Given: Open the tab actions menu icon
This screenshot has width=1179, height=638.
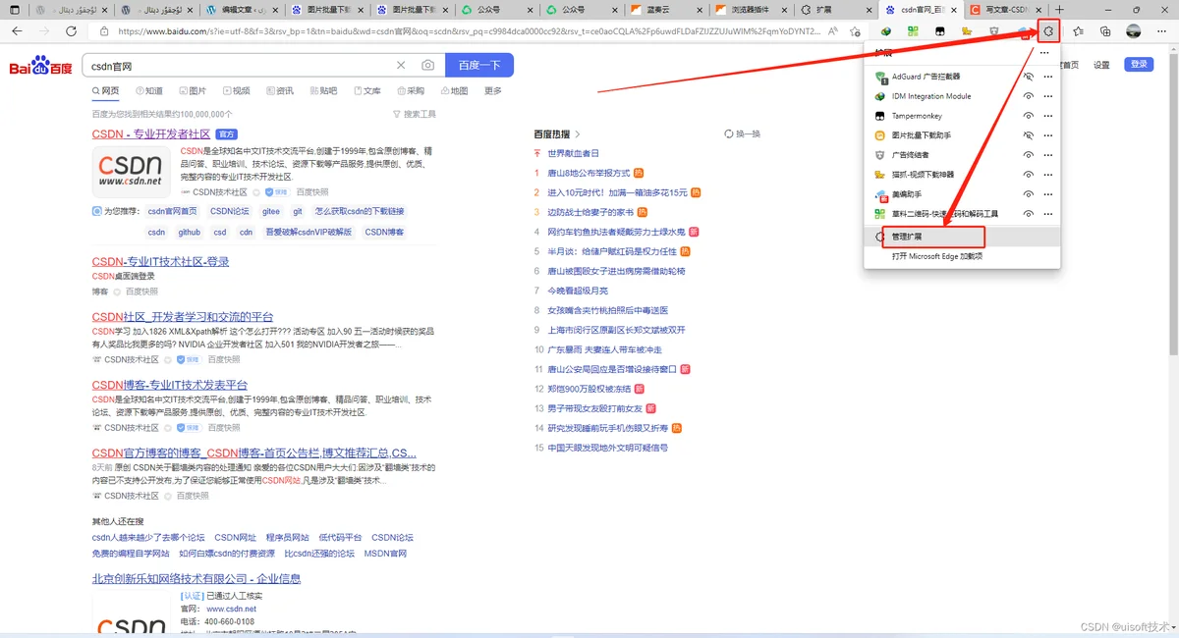Looking at the screenshot, I should coord(13,10).
